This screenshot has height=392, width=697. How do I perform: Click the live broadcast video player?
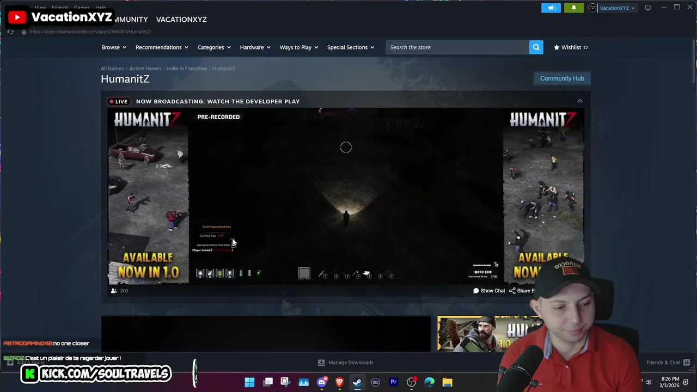pyautogui.click(x=346, y=196)
